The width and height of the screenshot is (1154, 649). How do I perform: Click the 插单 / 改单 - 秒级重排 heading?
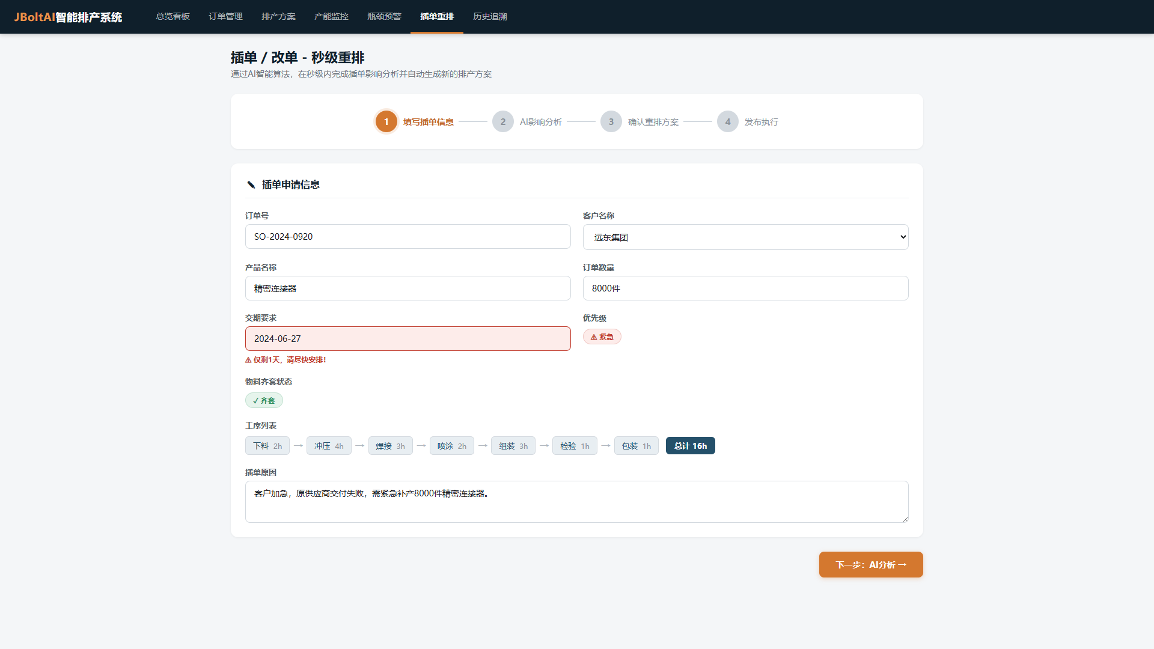tap(298, 58)
